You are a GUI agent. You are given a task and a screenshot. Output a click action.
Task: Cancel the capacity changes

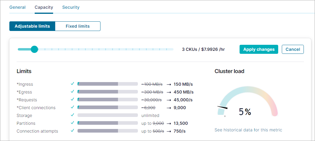pos(293,49)
